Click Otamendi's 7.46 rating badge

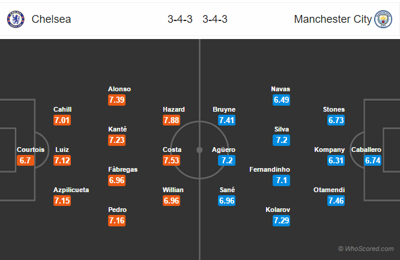[x=336, y=201]
